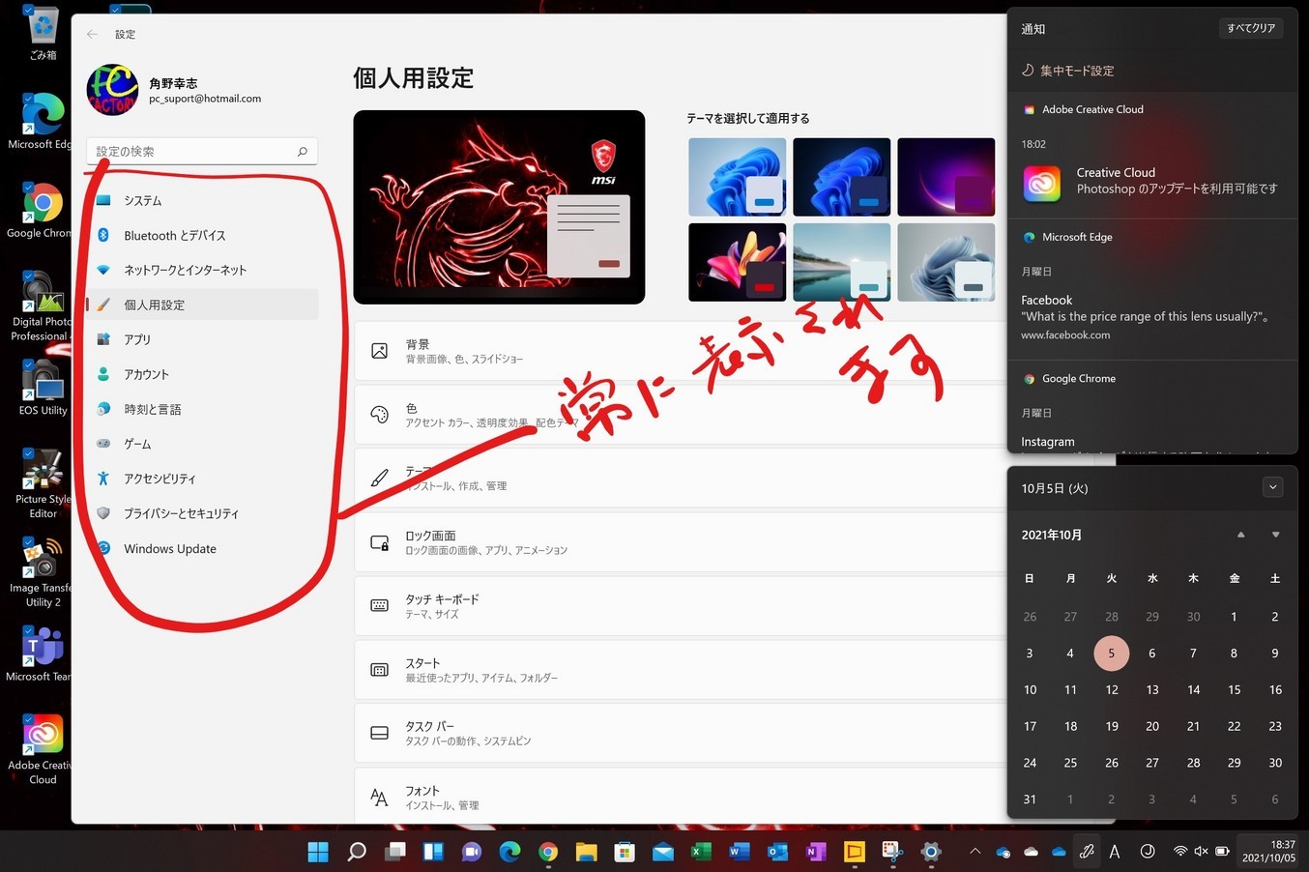Open Bluetooth とデバイス settings

pos(202,235)
